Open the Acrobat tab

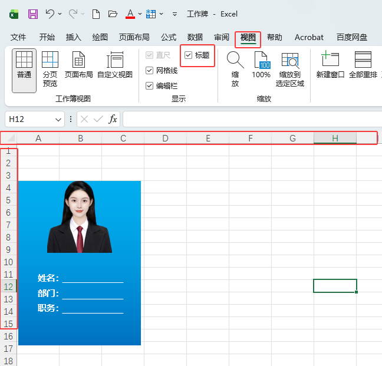tap(309, 37)
